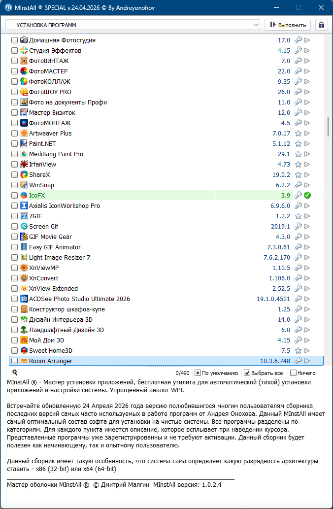Screen dimensions: 333x509
Task: Click the lock icon in the top toolbar
Action: click(321, 25)
